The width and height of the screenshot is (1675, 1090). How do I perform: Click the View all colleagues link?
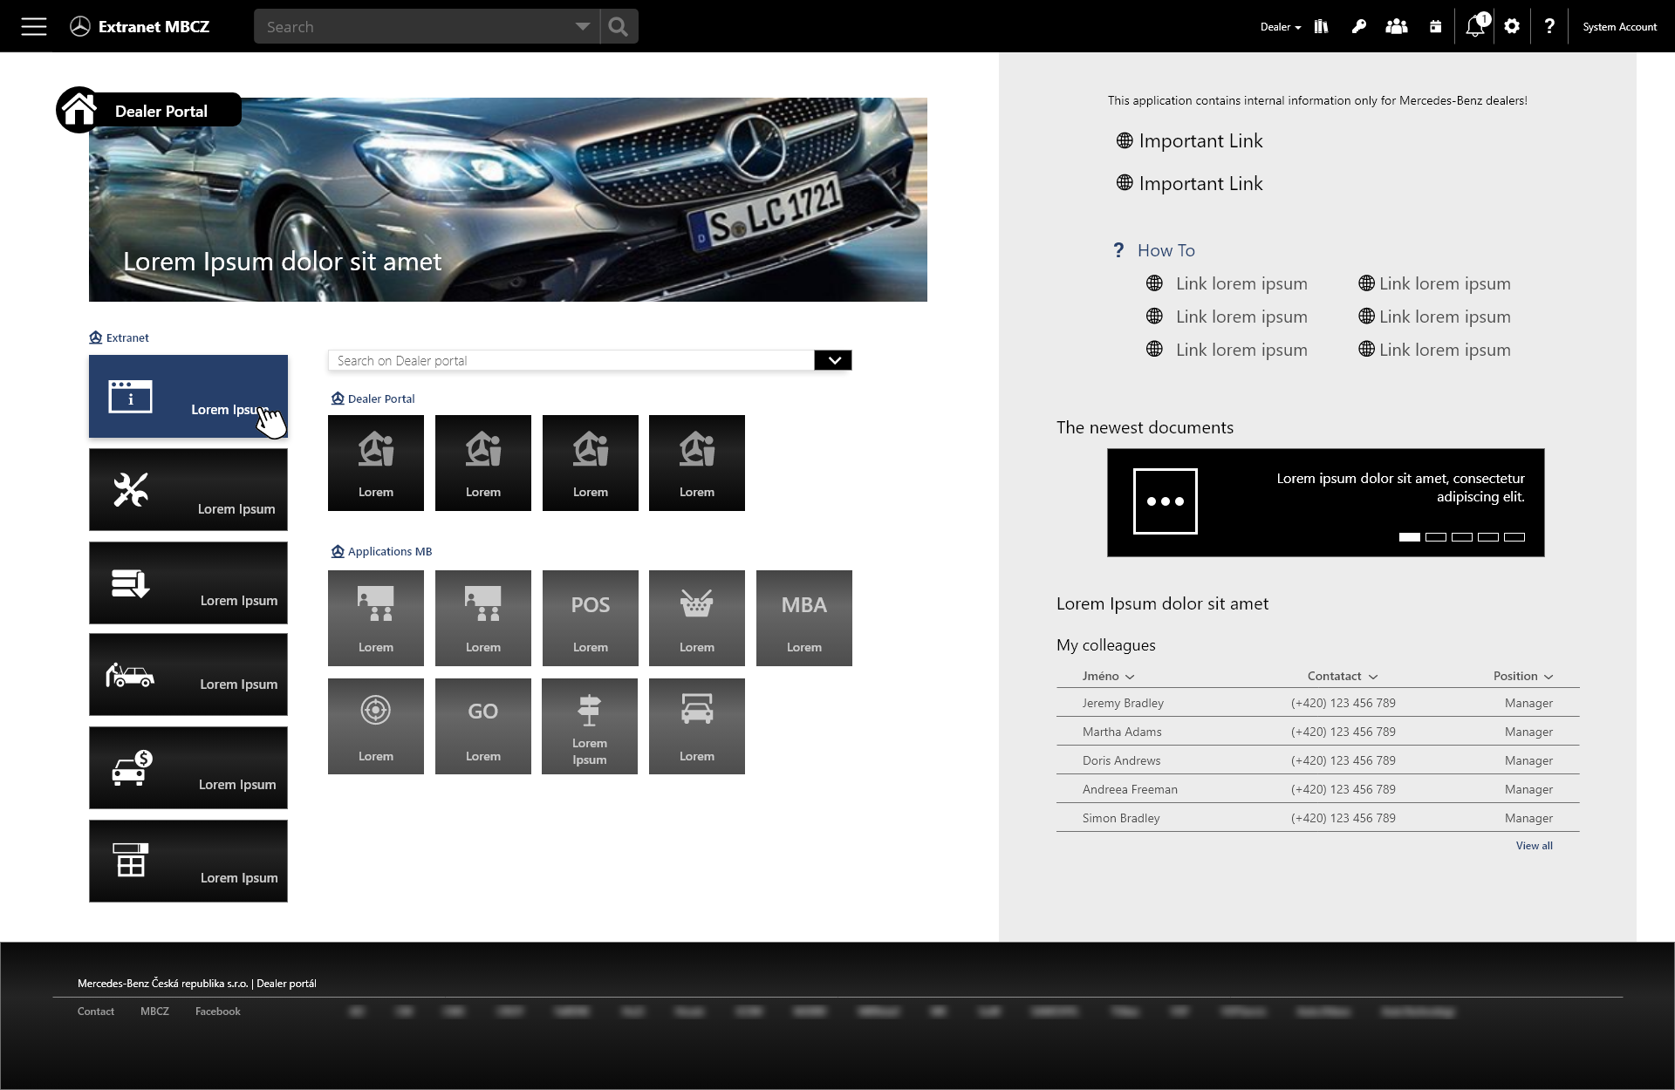click(x=1534, y=845)
